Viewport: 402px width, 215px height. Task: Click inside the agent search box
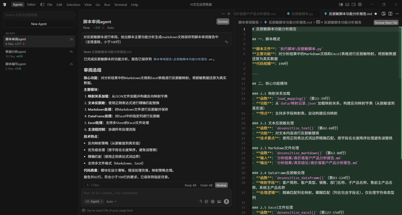39,15
